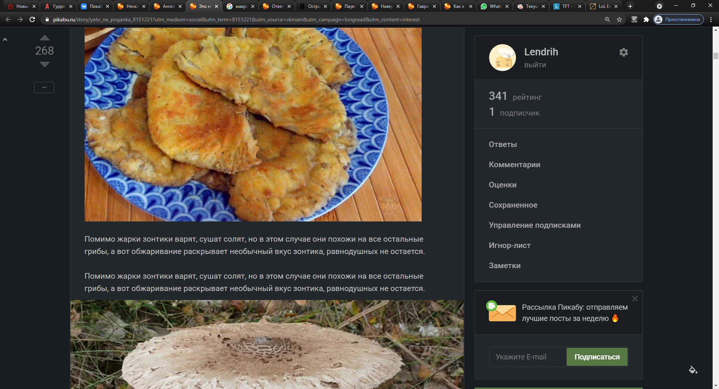Open Управление подписками
The height and width of the screenshot is (389, 719).
click(534, 225)
